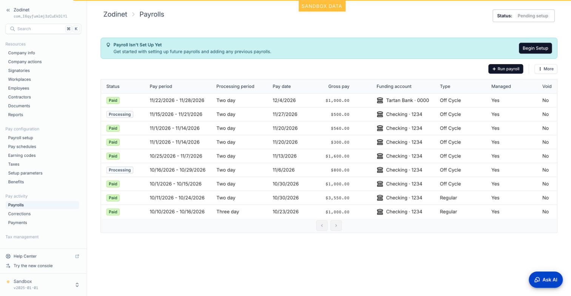Click bank icon in the $300.00 row
This screenshot has width=571, height=296.
tap(380, 142)
